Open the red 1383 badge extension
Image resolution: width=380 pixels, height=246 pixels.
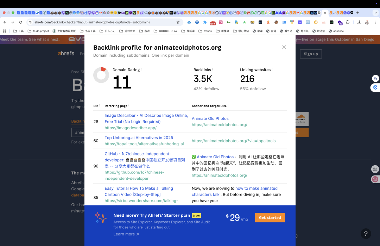[x=213, y=23]
